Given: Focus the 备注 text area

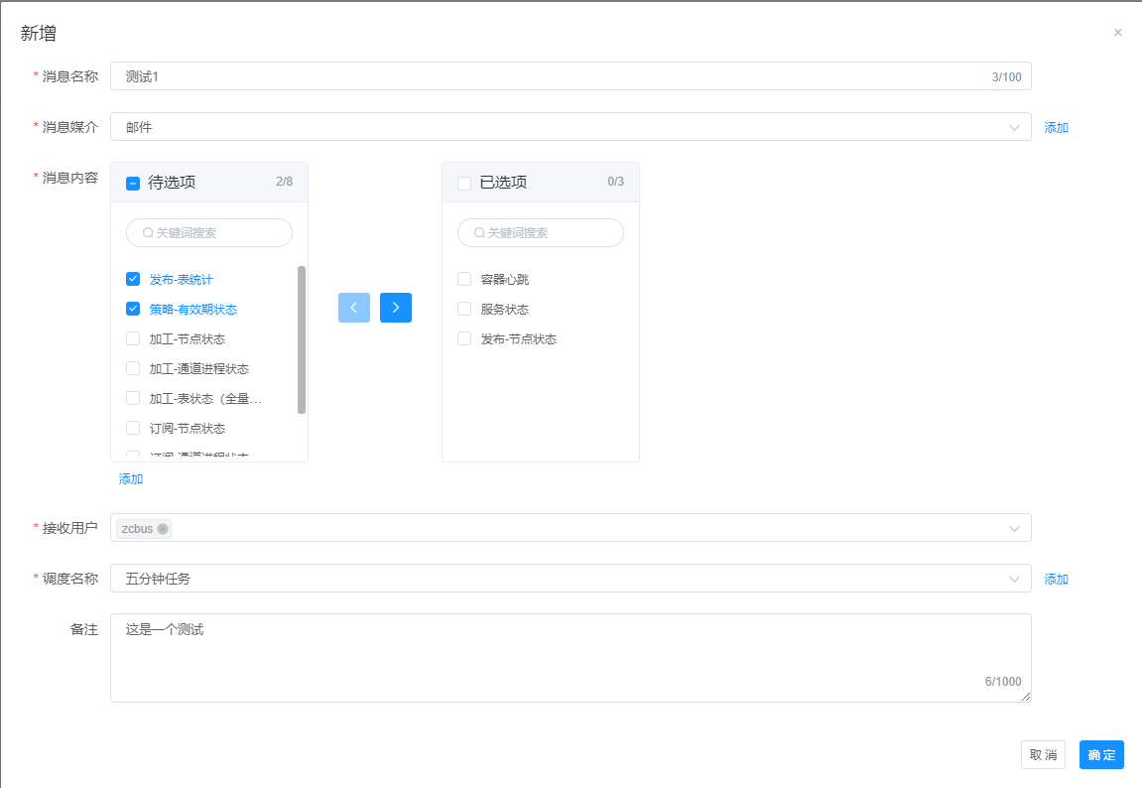Looking at the screenshot, I should tap(571, 657).
